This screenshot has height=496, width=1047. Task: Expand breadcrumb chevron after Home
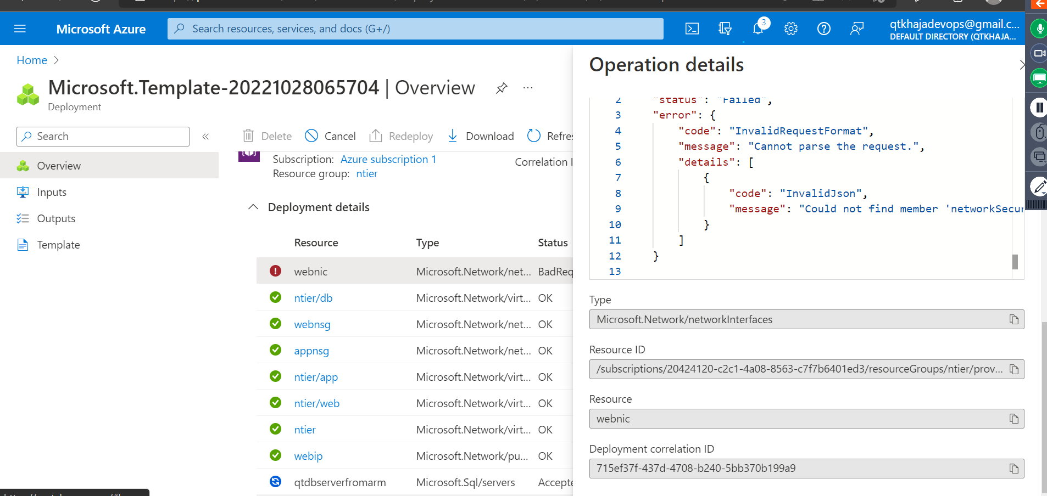coord(56,60)
